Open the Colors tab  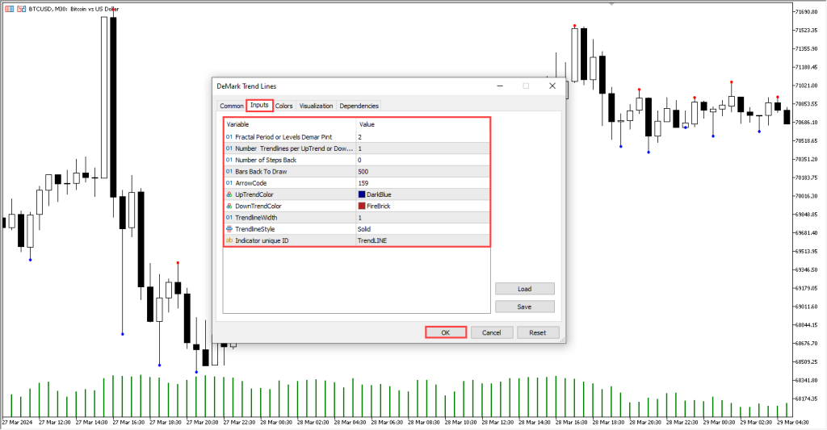(x=284, y=106)
